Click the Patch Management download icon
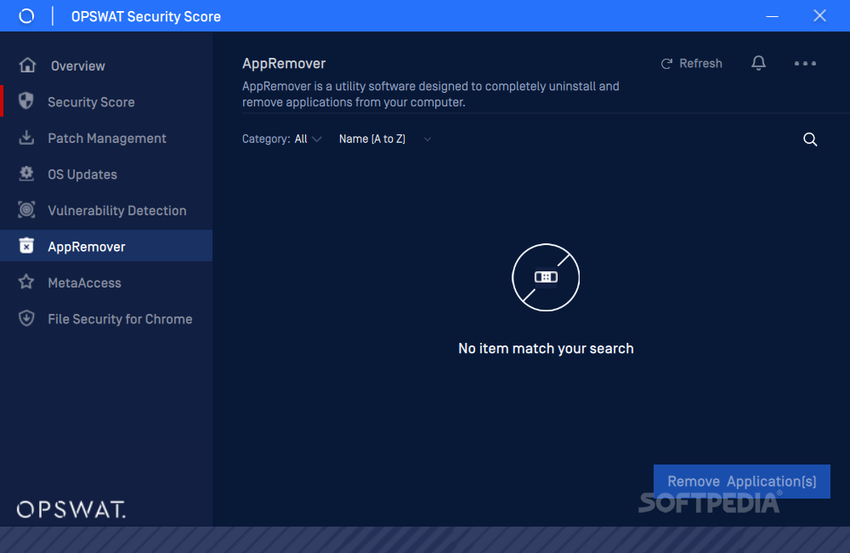This screenshot has width=850, height=553. 26,137
